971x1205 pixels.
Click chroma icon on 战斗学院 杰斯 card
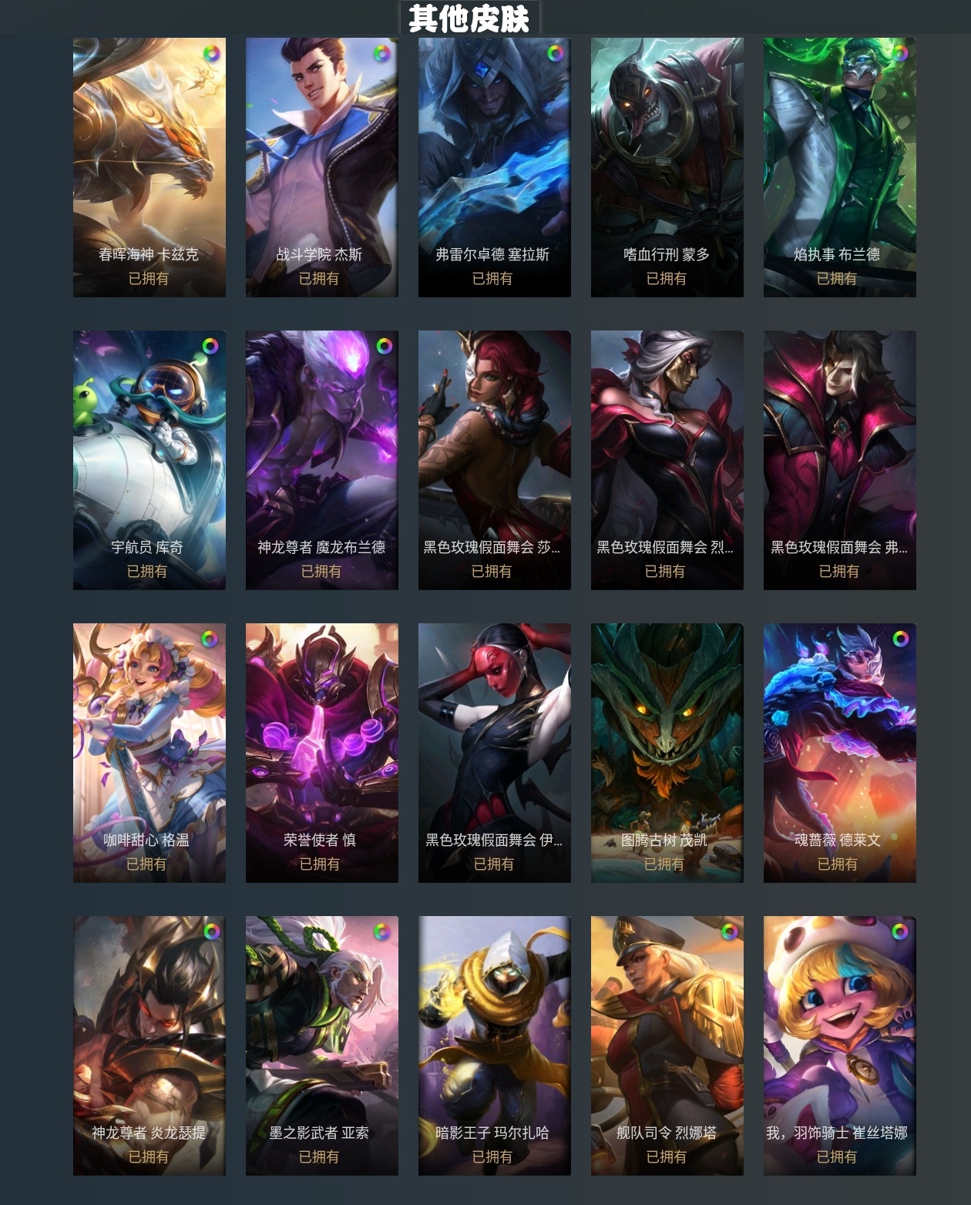[381, 53]
